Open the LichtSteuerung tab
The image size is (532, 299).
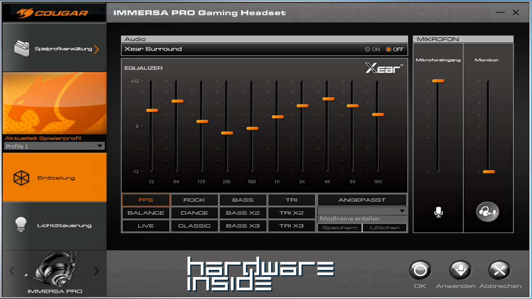(54, 225)
